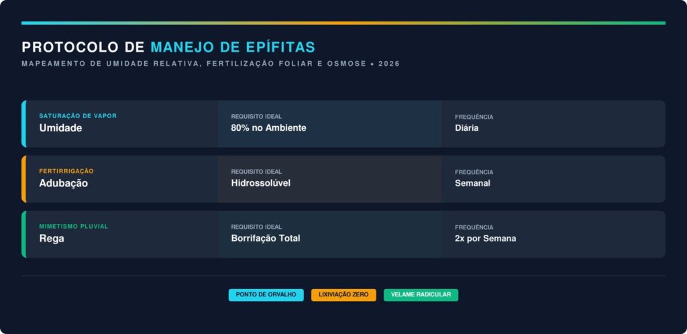Screen dimensions: 687x334
Task: Select the Diária frequency value
Action: (x=467, y=128)
